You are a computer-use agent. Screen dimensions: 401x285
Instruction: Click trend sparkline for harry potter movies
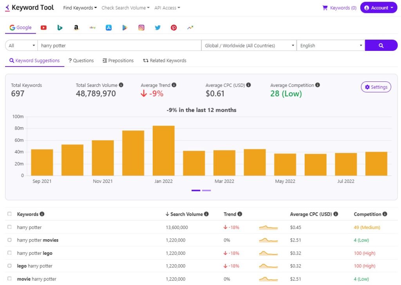tap(268, 240)
